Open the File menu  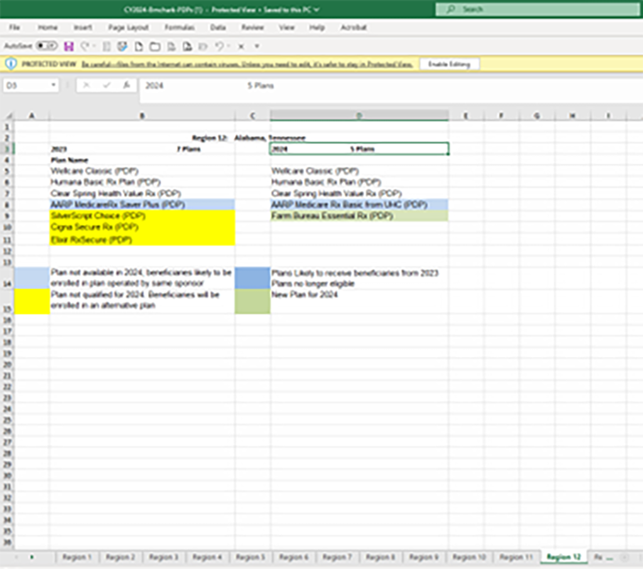pos(14,28)
